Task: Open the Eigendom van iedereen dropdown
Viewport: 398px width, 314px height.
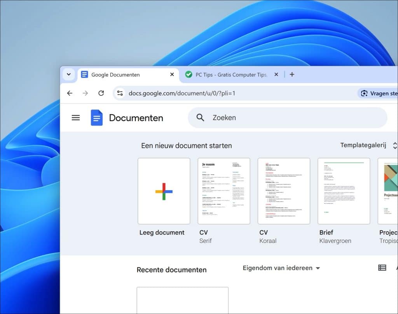Action: [x=281, y=268]
